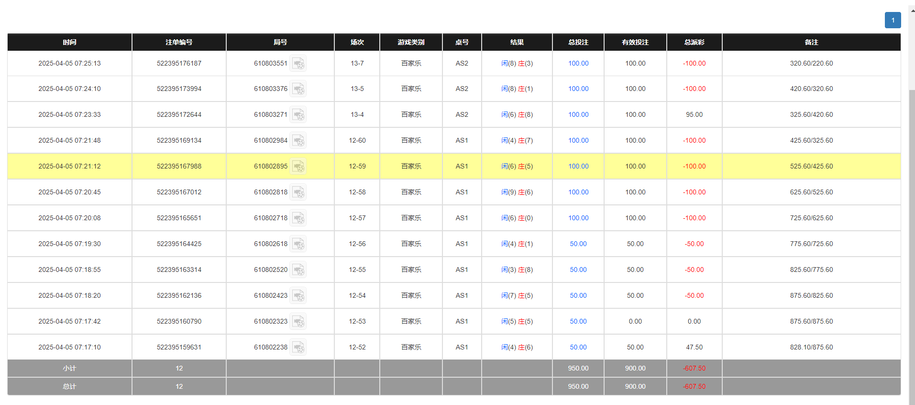
Task: Open replay icon in highlighted row 610802895
Action: (x=298, y=167)
